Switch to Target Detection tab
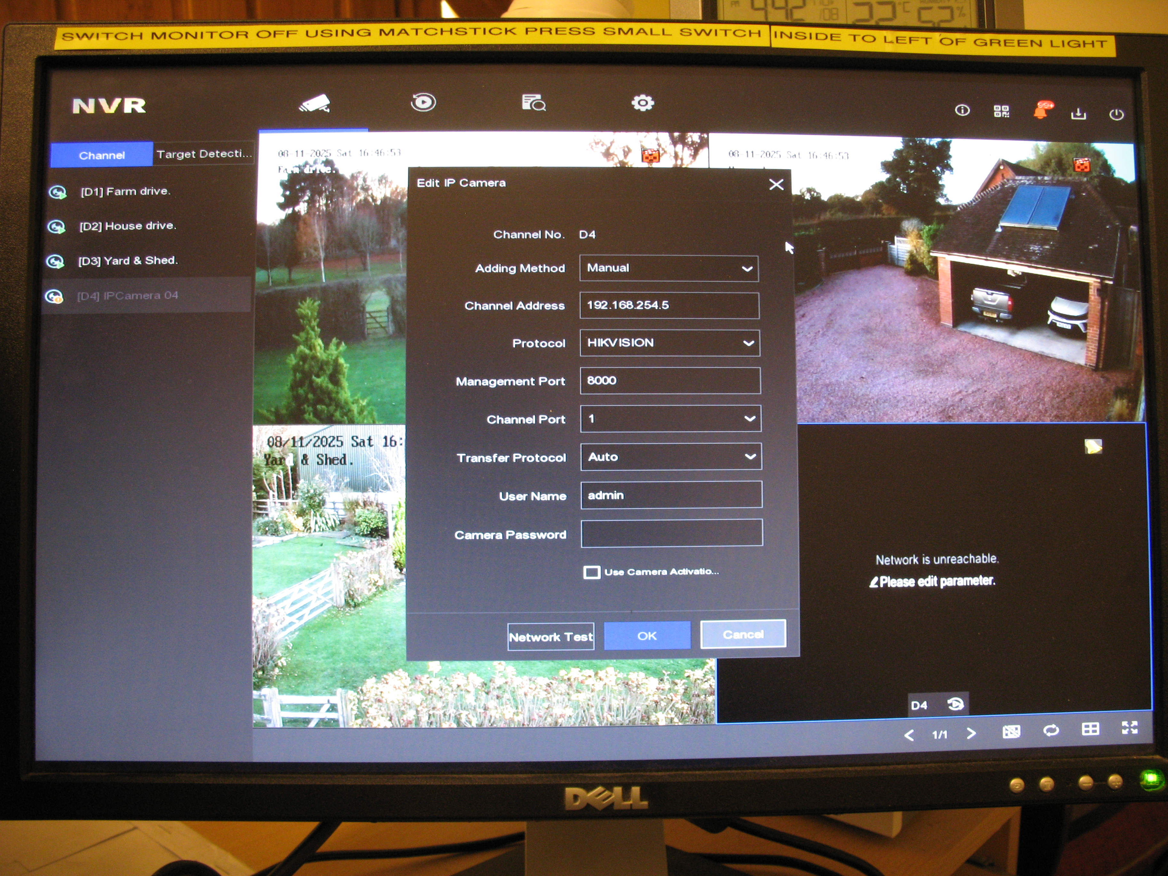The width and height of the screenshot is (1168, 876). coord(204,154)
